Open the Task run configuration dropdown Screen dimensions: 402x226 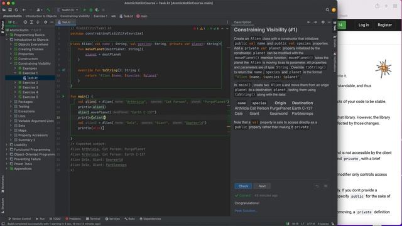68,10
